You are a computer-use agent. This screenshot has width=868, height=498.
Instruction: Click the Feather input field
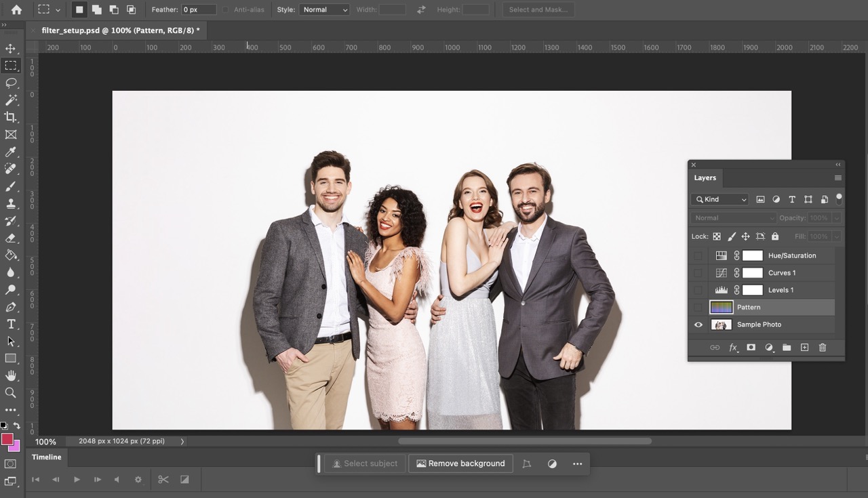point(199,10)
